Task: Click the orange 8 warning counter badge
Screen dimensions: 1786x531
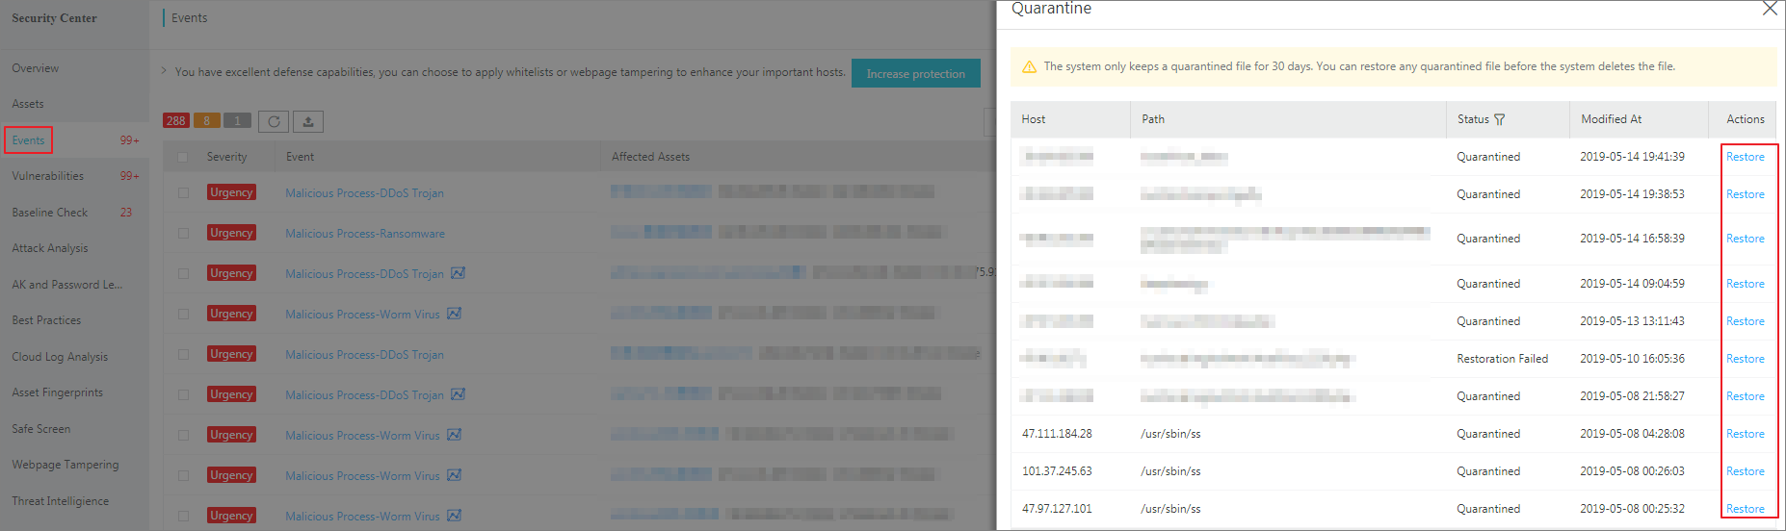Action: [x=206, y=121]
